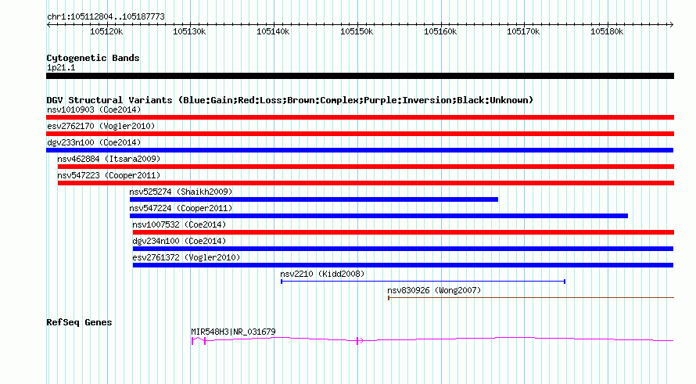Click the red bar of esv2762170
This screenshot has width=696, height=384.
coord(360,134)
